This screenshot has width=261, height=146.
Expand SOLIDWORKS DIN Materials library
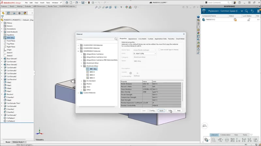[78, 45]
